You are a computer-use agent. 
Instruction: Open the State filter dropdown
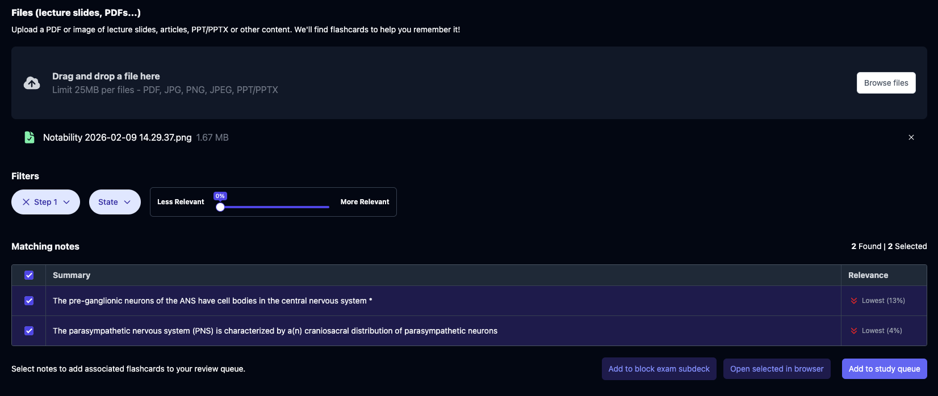point(114,202)
